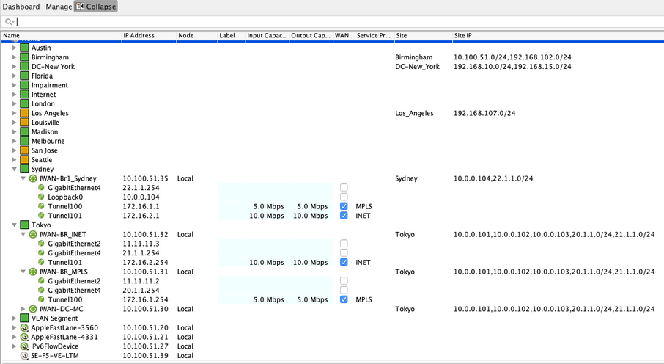Uncheck WAN for Sydney Tunnel100 MPLS
664x364 pixels.
(344, 206)
